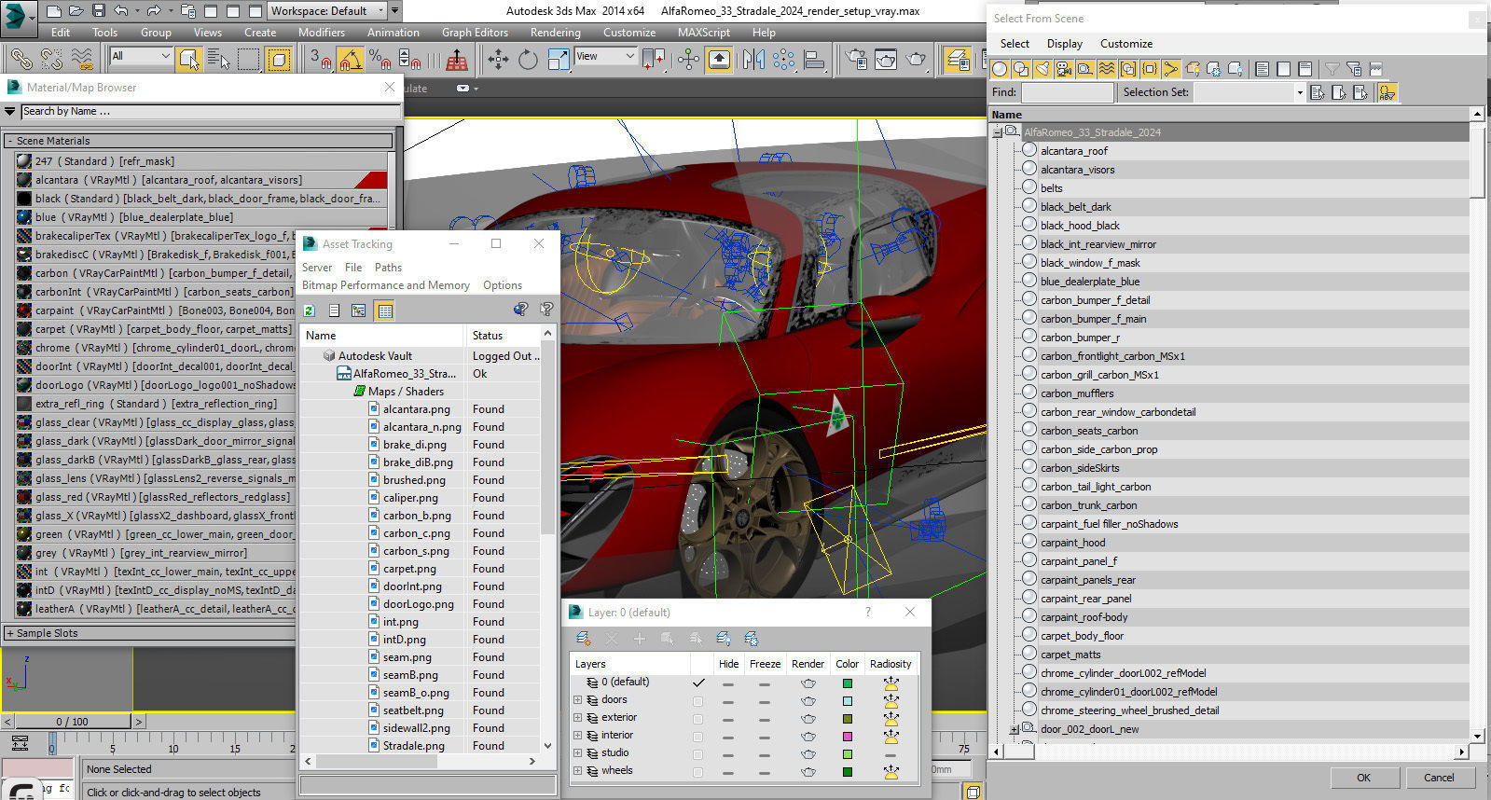Open Paths menu in Asset Tracking
This screenshot has height=800, width=1491.
click(388, 267)
